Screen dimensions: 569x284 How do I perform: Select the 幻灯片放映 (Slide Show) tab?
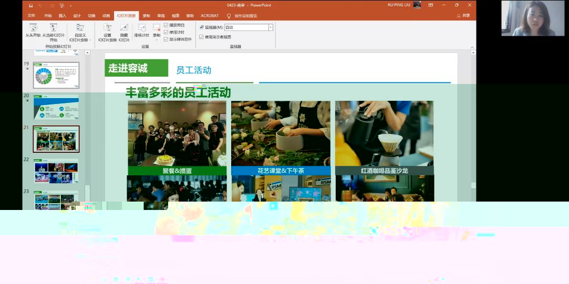(x=126, y=16)
